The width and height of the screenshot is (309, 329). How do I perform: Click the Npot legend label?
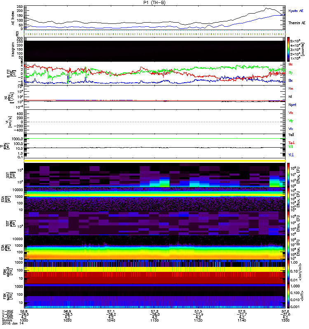(x=293, y=105)
